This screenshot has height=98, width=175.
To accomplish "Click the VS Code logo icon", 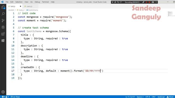I will point(2,2).
